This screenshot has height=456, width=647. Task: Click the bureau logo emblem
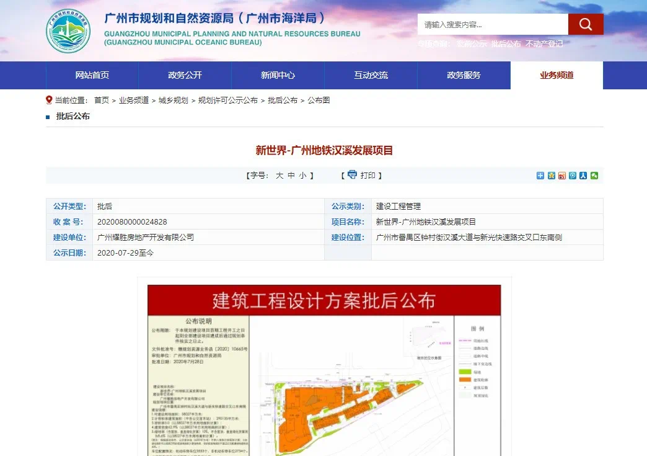pyautogui.click(x=68, y=30)
